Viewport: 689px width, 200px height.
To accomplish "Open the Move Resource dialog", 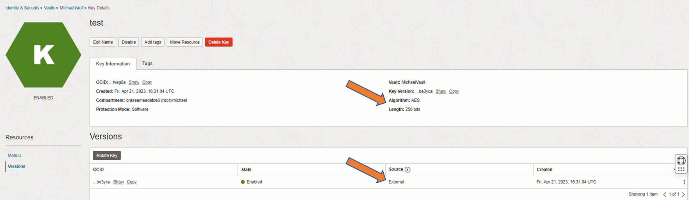I will click(185, 42).
